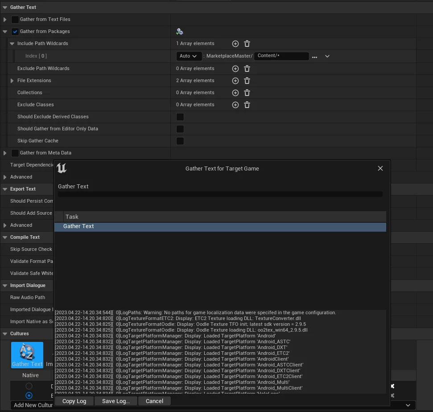Expand the Gather from Meta Data row
Screen dimensions: 433x412
[5, 153]
